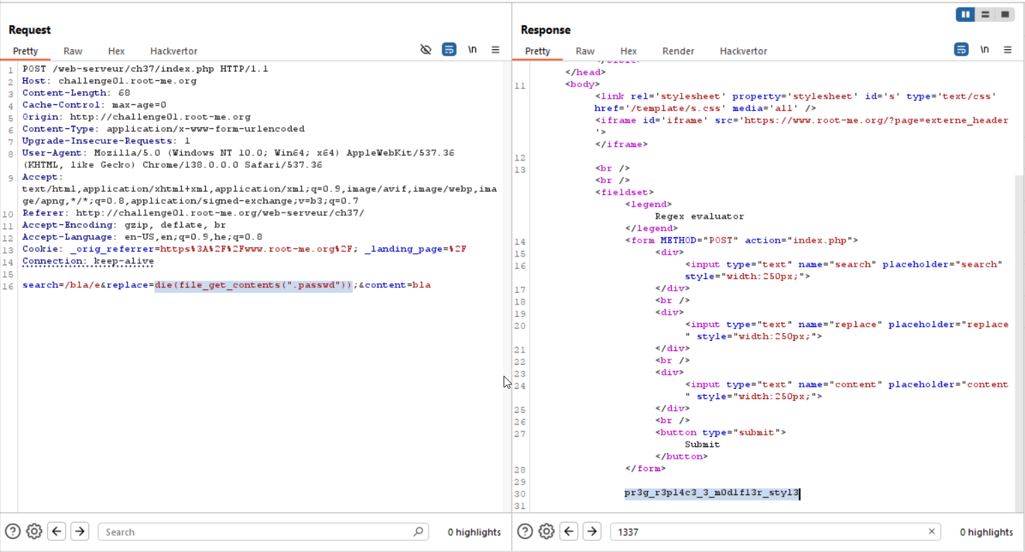1025x552 pixels.
Task: Go to previous match in Request search
Action: coord(58,531)
